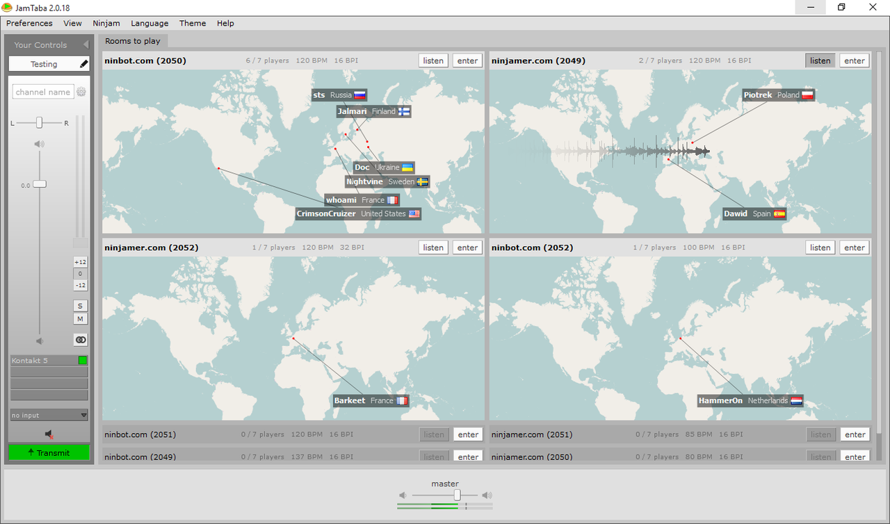Enter the ninjamer.com (2052) room

(x=467, y=247)
